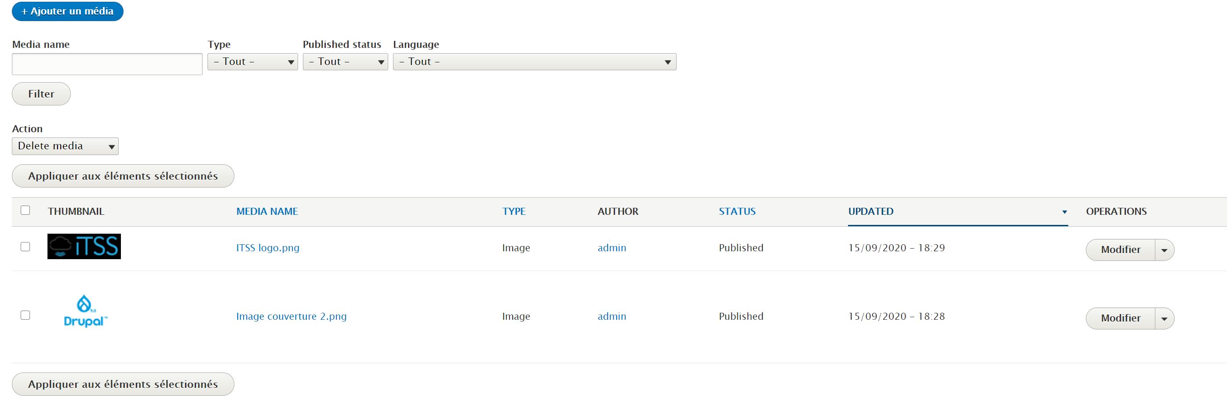Expand the Language filter dropdown
This screenshot has width=1227, height=405.
[x=534, y=62]
